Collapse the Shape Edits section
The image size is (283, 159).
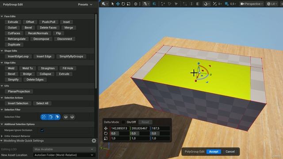[x=2, y=51]
